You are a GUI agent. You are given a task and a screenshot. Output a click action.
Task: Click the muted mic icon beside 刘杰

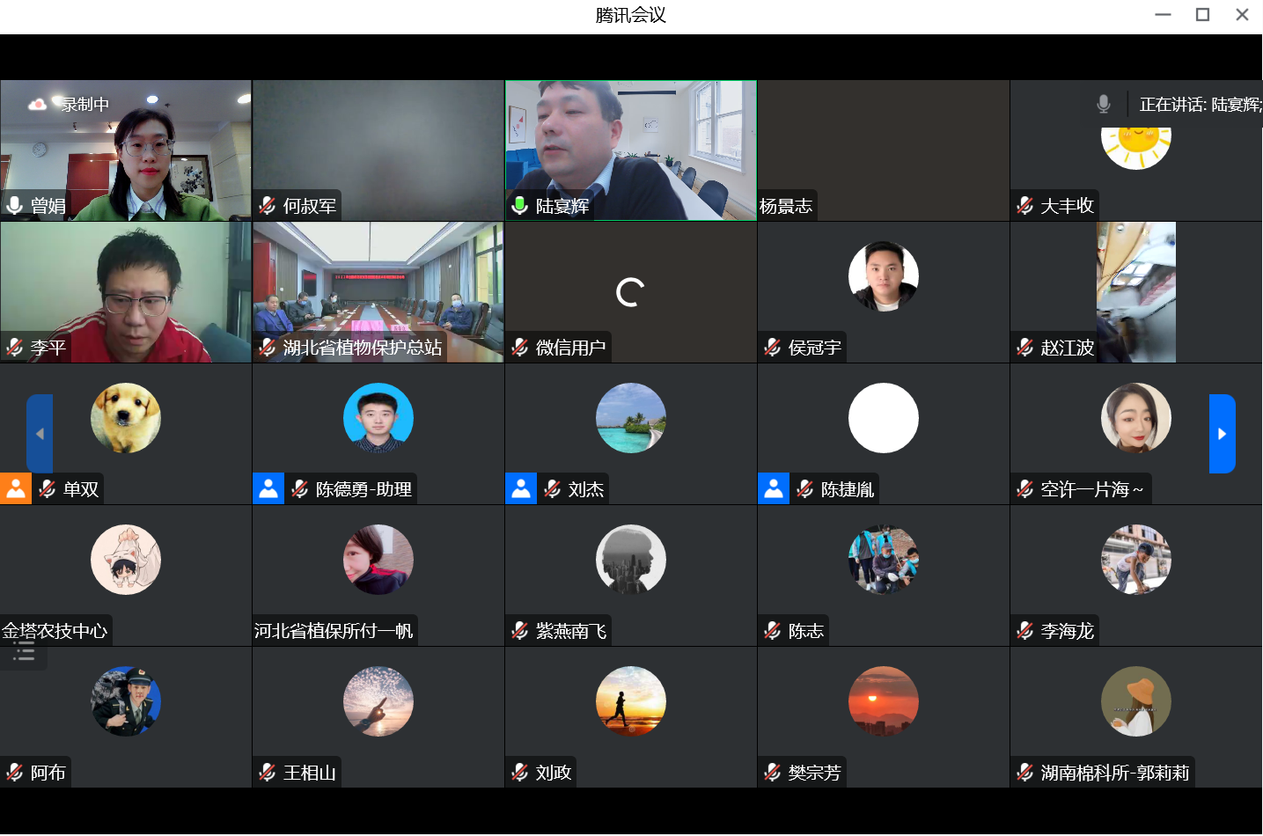pos(553,489)
